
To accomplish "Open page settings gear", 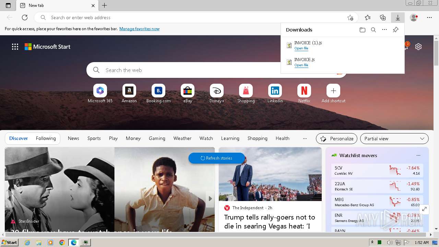I will click(x=418, y=47).
